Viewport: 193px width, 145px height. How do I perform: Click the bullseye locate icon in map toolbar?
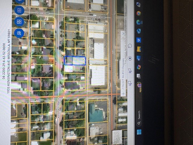tap(130, 58)
